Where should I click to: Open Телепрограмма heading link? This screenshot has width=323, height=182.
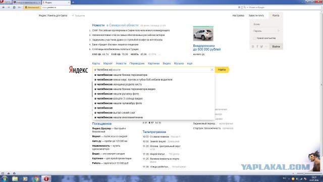[154, 132]
